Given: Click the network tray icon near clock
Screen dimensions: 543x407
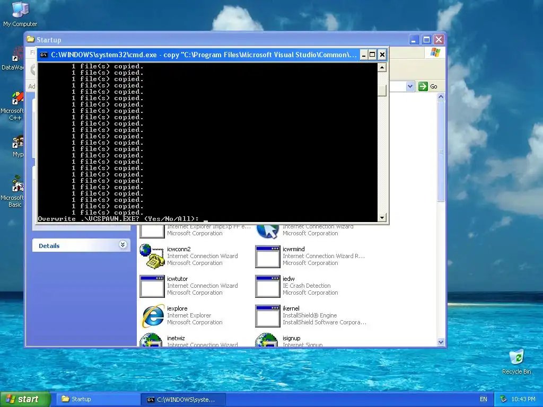Looking at the screenshot, I should [x=503, y=399].
